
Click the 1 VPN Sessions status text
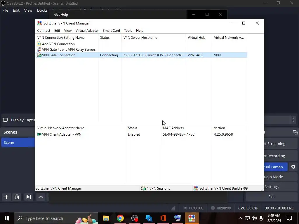tap(158, 188)
